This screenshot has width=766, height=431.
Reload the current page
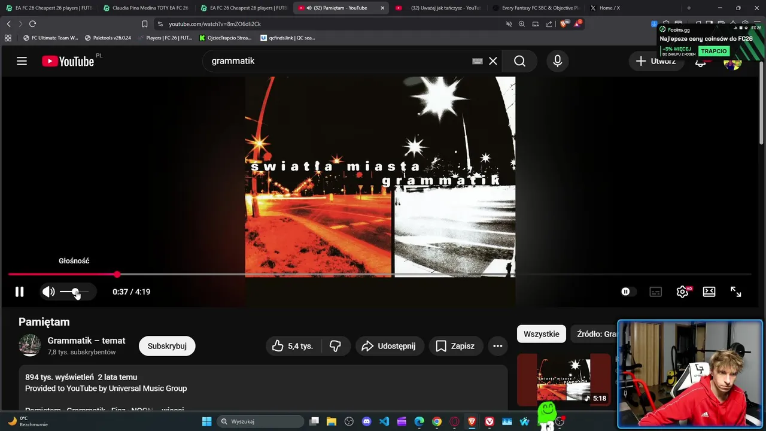click(x=32, y=24)
